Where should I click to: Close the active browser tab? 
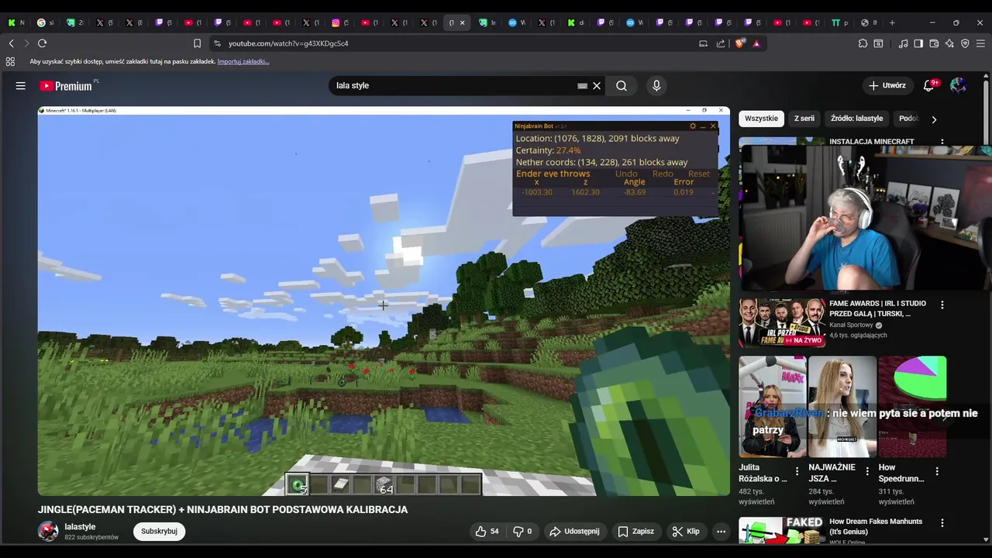(x=463, y=22)
